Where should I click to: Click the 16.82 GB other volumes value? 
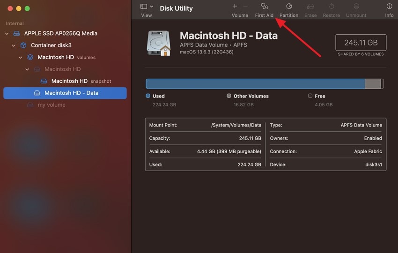tap(243, 104)
